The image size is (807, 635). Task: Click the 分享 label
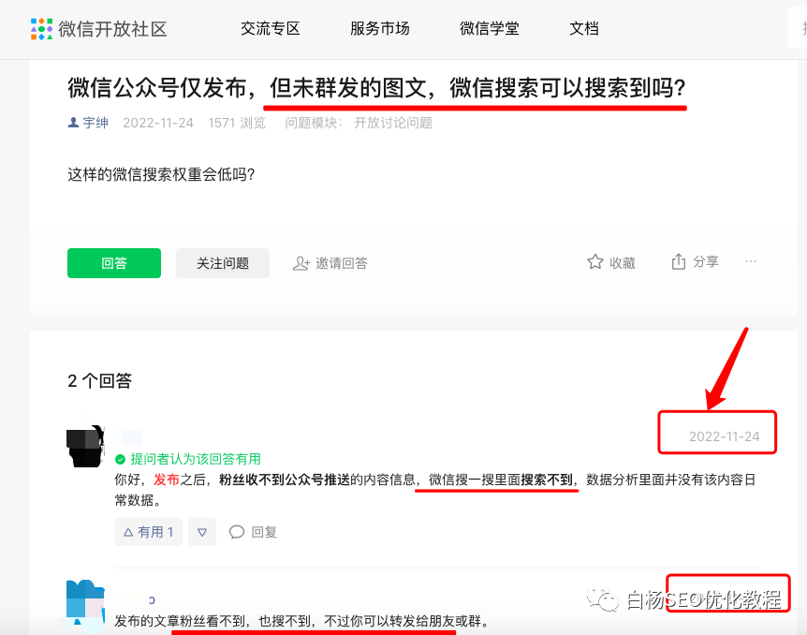point(706,262)
